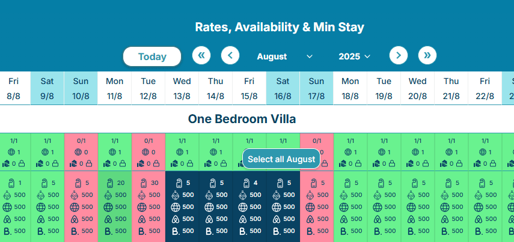
Task: Click Select all August button
Action: pyautogui.click(x=281, y=159)
